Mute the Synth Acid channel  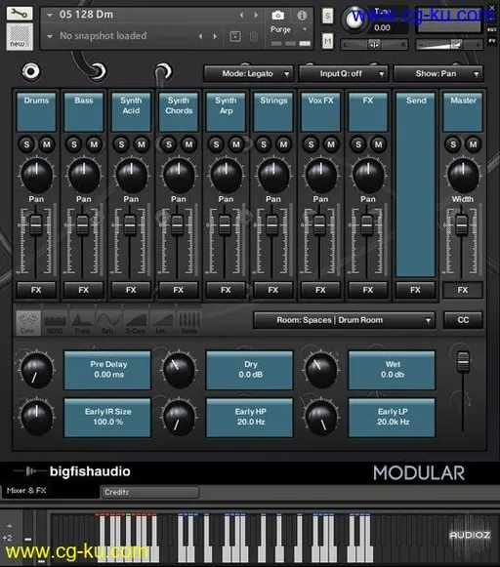pos(142,144)
